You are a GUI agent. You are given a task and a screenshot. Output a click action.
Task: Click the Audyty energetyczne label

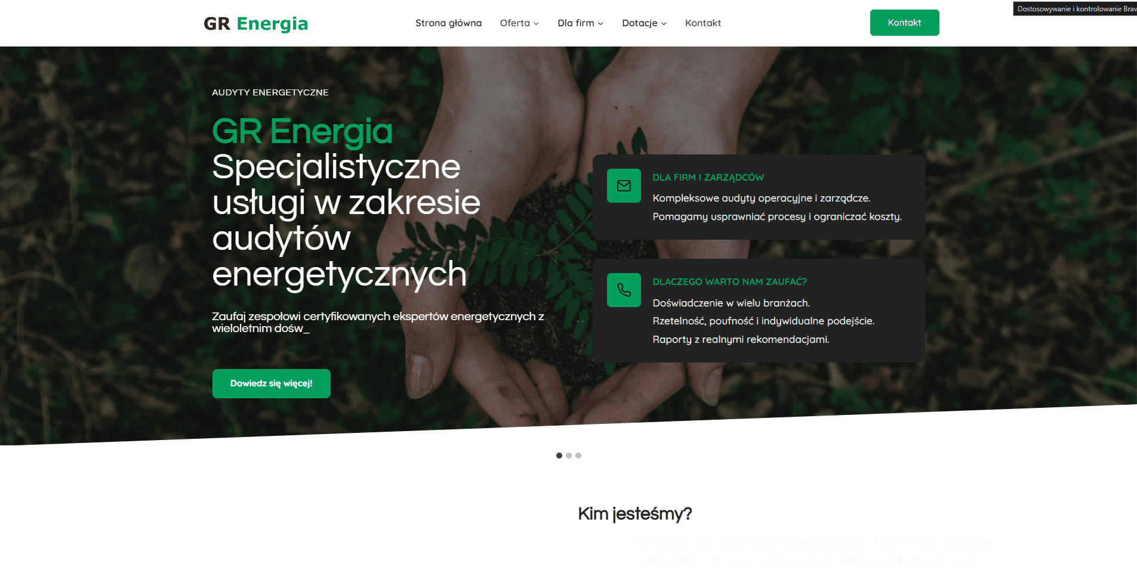[x=270, y=92]
